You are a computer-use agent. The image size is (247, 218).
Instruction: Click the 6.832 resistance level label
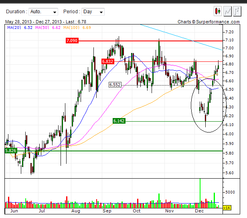click(108, 61)
